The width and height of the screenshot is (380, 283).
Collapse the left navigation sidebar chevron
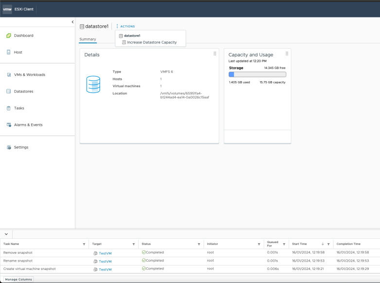[x=72, y=22]
